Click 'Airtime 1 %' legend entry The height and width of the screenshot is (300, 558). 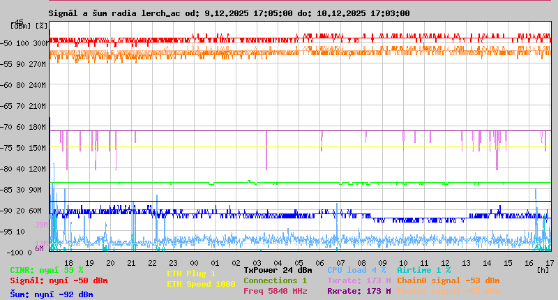coord(424,270)
